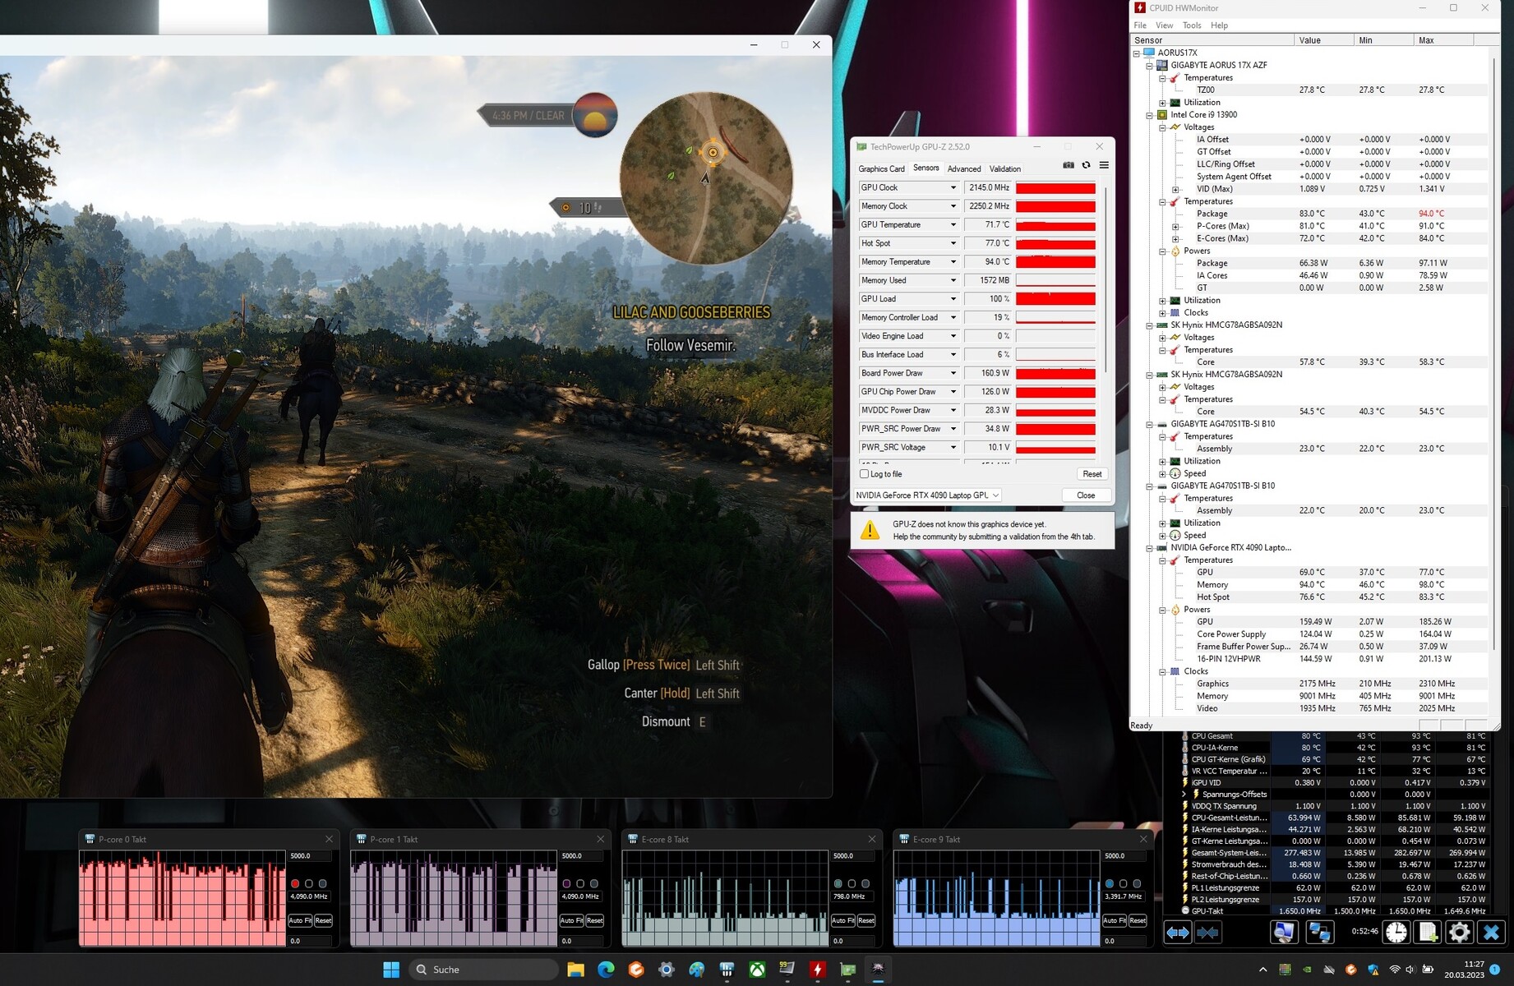
Task: Click Auto Fit in P-core 0 Takt graph
Action: [x=300, y=921]
